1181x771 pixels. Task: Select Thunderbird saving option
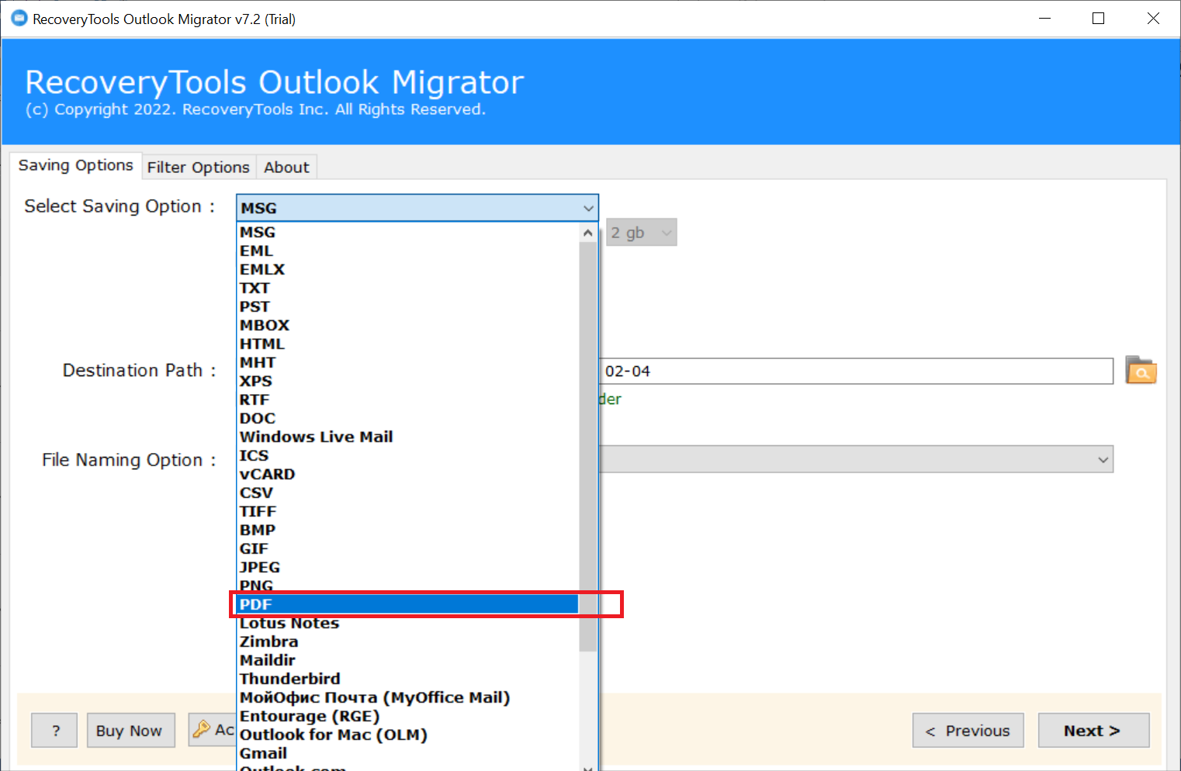coord(407,679)
